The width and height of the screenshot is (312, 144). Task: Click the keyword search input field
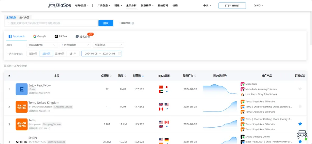click(x=51, y=23)
